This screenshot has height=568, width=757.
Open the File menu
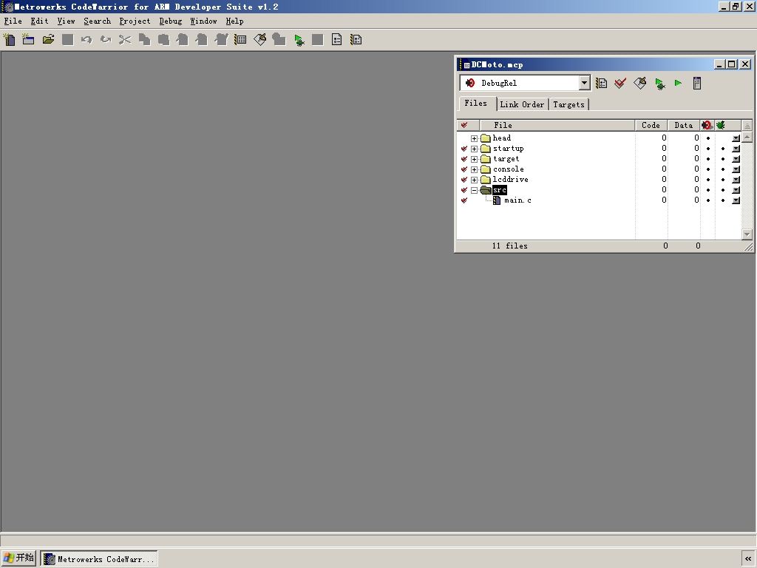[x=13, y=21]
